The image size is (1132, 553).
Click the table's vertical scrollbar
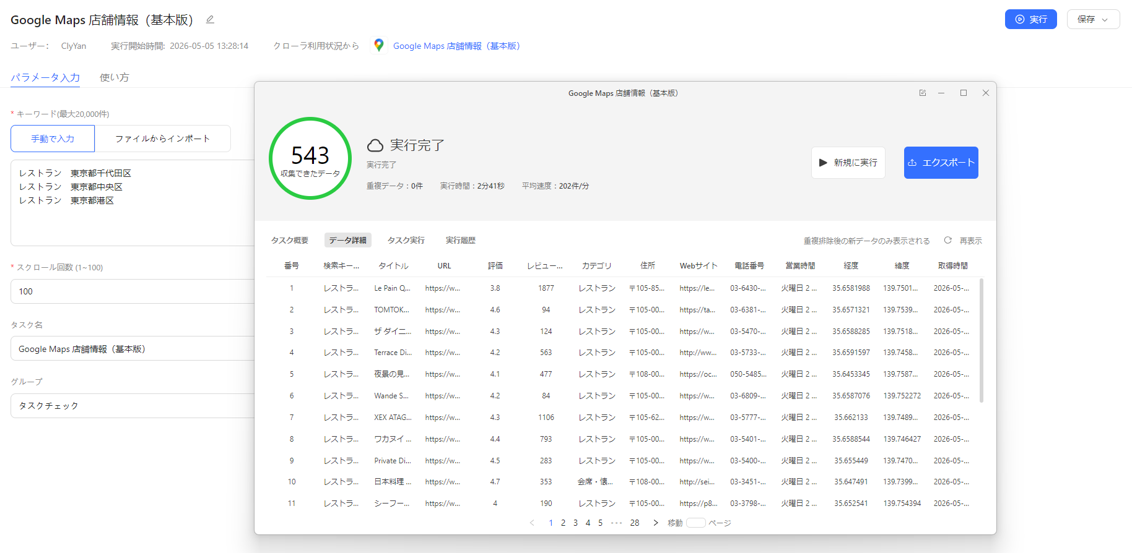[982, 340]
